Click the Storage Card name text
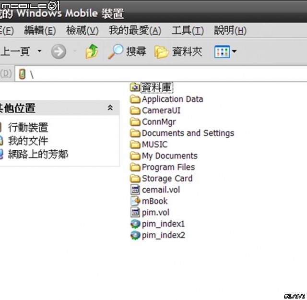307x300 pixels. [x=167, y=179]
